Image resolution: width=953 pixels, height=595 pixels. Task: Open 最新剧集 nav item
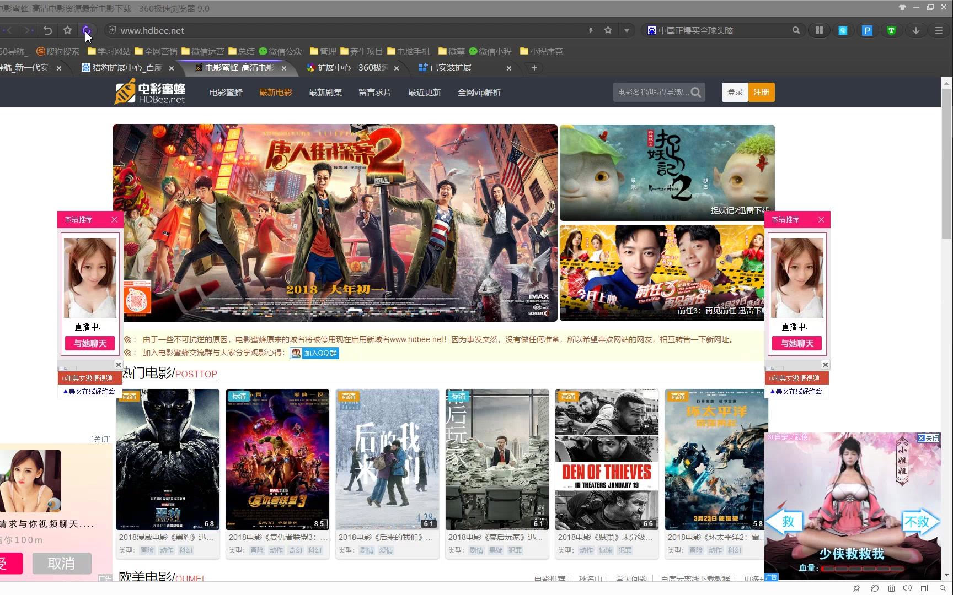325,92
